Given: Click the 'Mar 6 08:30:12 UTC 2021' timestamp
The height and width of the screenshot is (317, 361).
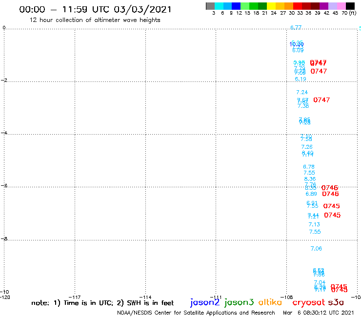Looking at the screenshot, I should tap(319, 313).
